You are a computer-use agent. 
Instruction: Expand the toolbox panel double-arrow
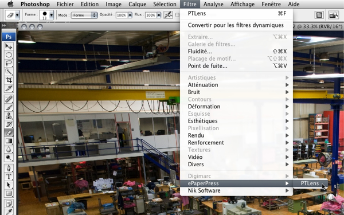tap(4, 25)
